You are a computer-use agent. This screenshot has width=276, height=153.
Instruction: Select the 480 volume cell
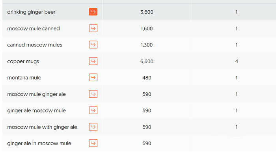[147, 78]
